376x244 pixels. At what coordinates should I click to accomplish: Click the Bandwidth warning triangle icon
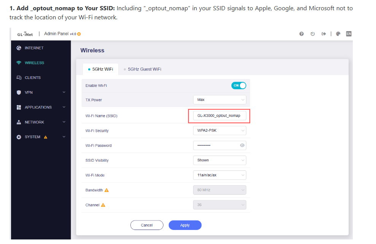click(x=107, y=190)
